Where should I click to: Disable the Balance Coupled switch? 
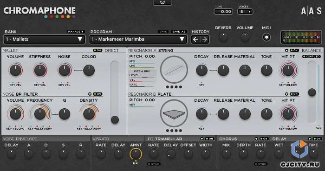click(311, 56)
